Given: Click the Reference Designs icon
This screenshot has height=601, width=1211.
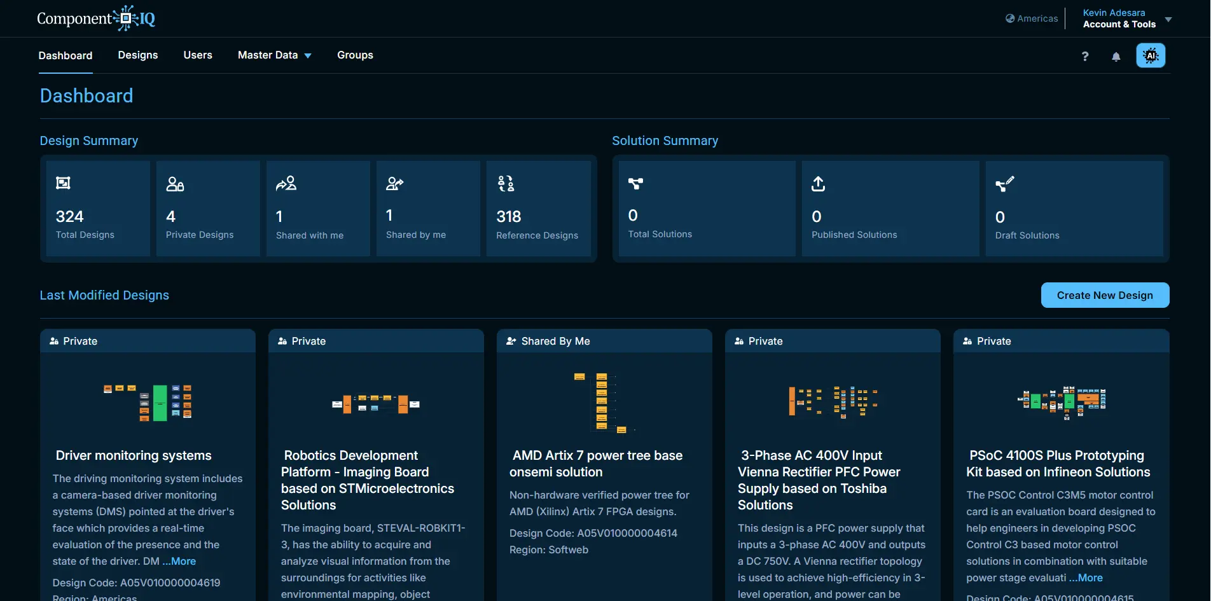Looking at the screenshot, I should tap(506, 184).
